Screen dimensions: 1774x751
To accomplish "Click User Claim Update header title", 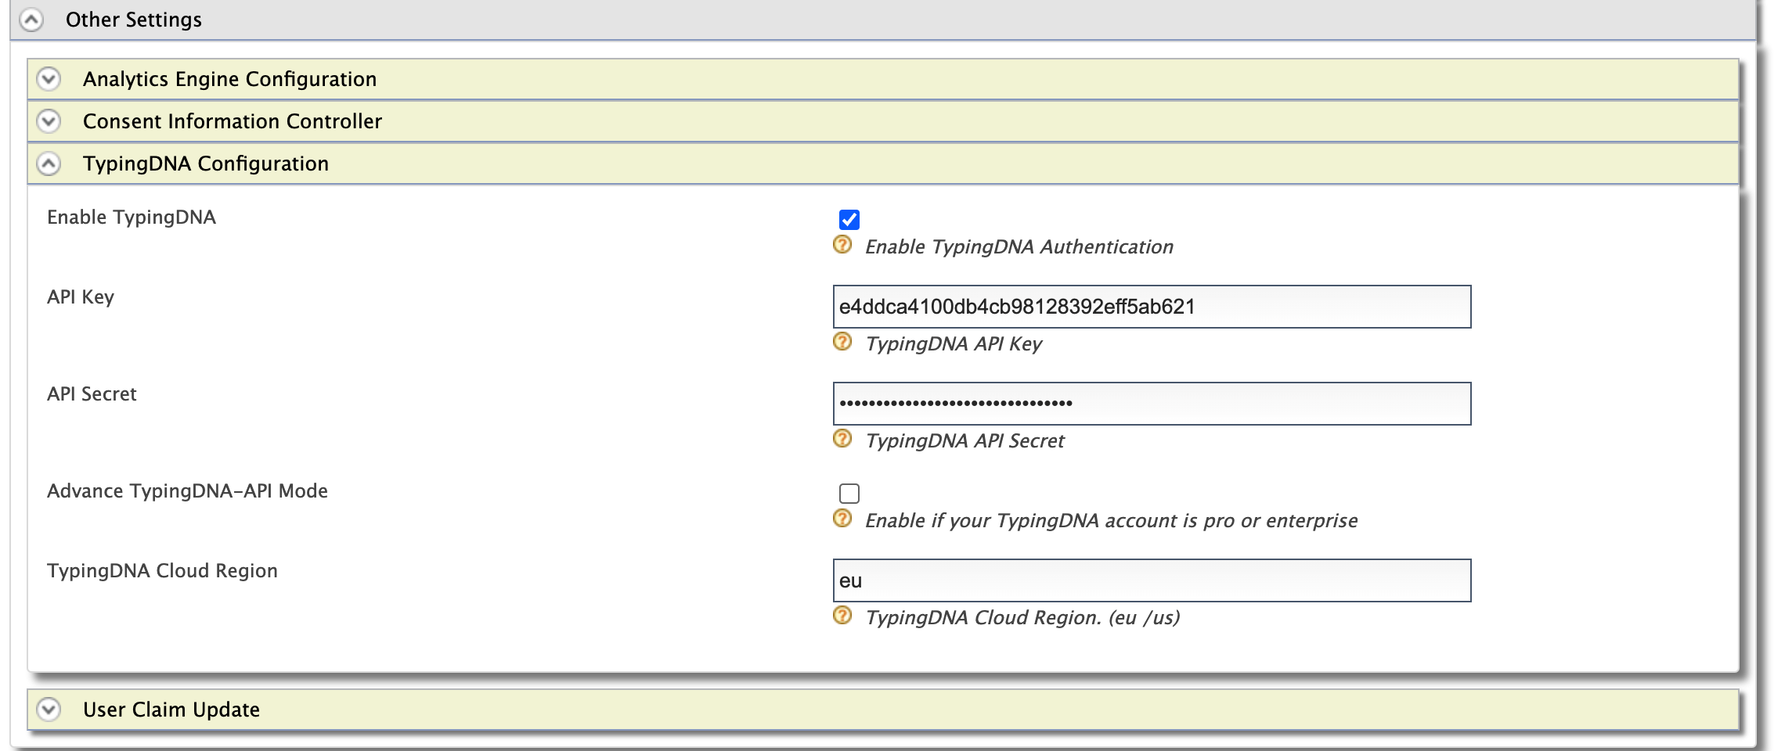I will (171, 710).
